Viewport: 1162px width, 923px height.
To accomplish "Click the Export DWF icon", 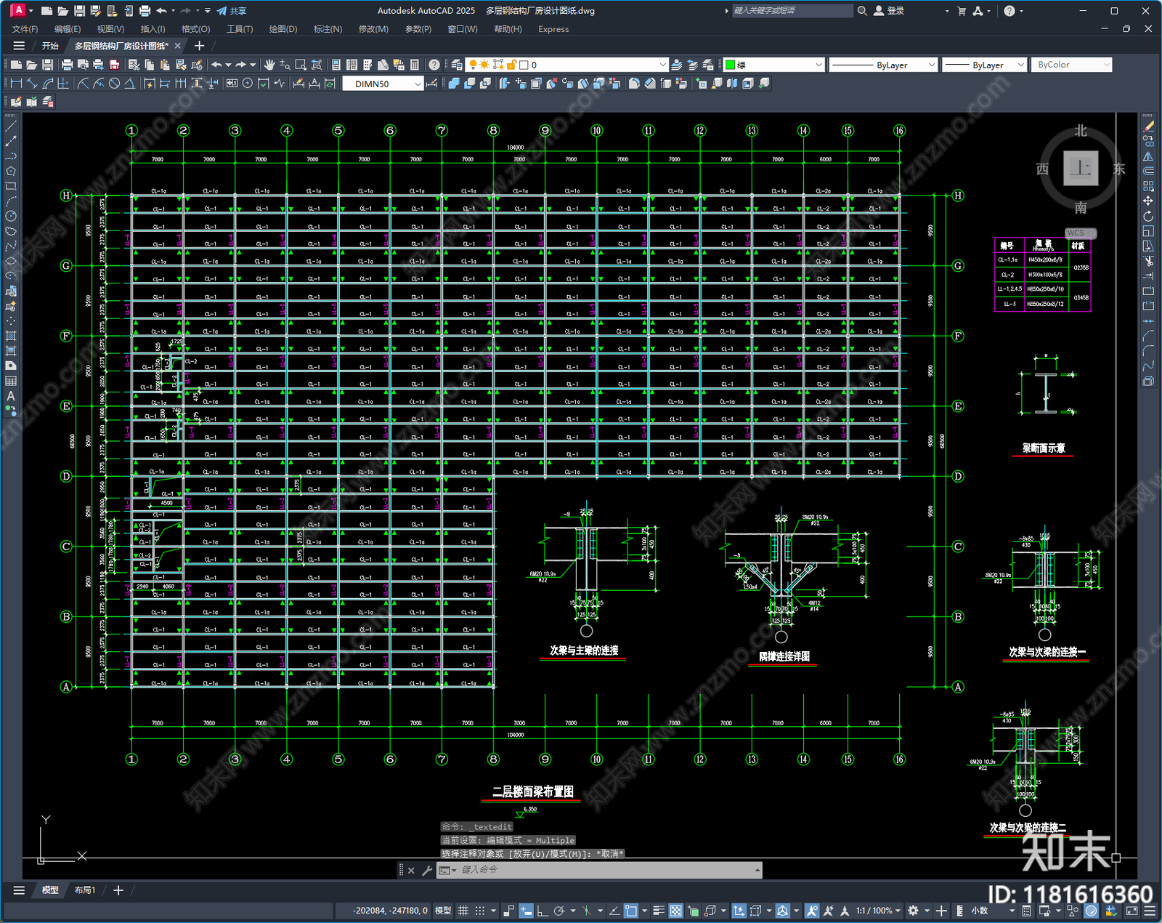I will [x=115, y=65].
